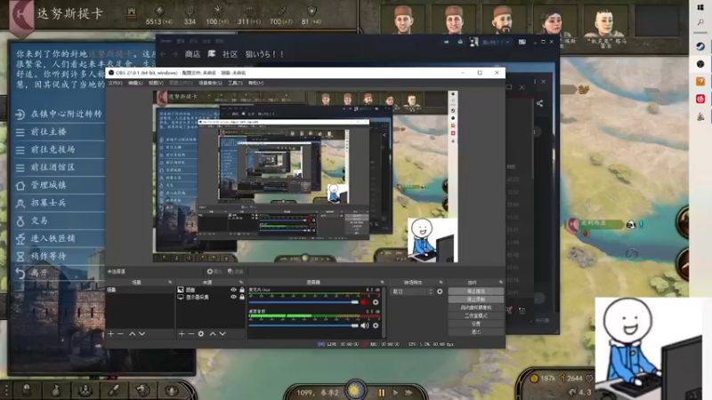The image size is (712, 400).
Task: Hide the display capture source with its eye icon
Action: (233, 297)
